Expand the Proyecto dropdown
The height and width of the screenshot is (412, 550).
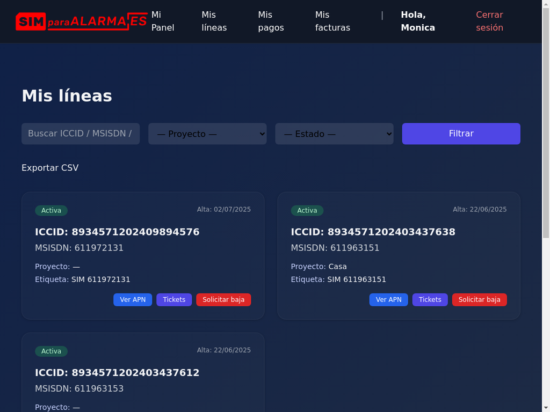click(x=207, y=134)
